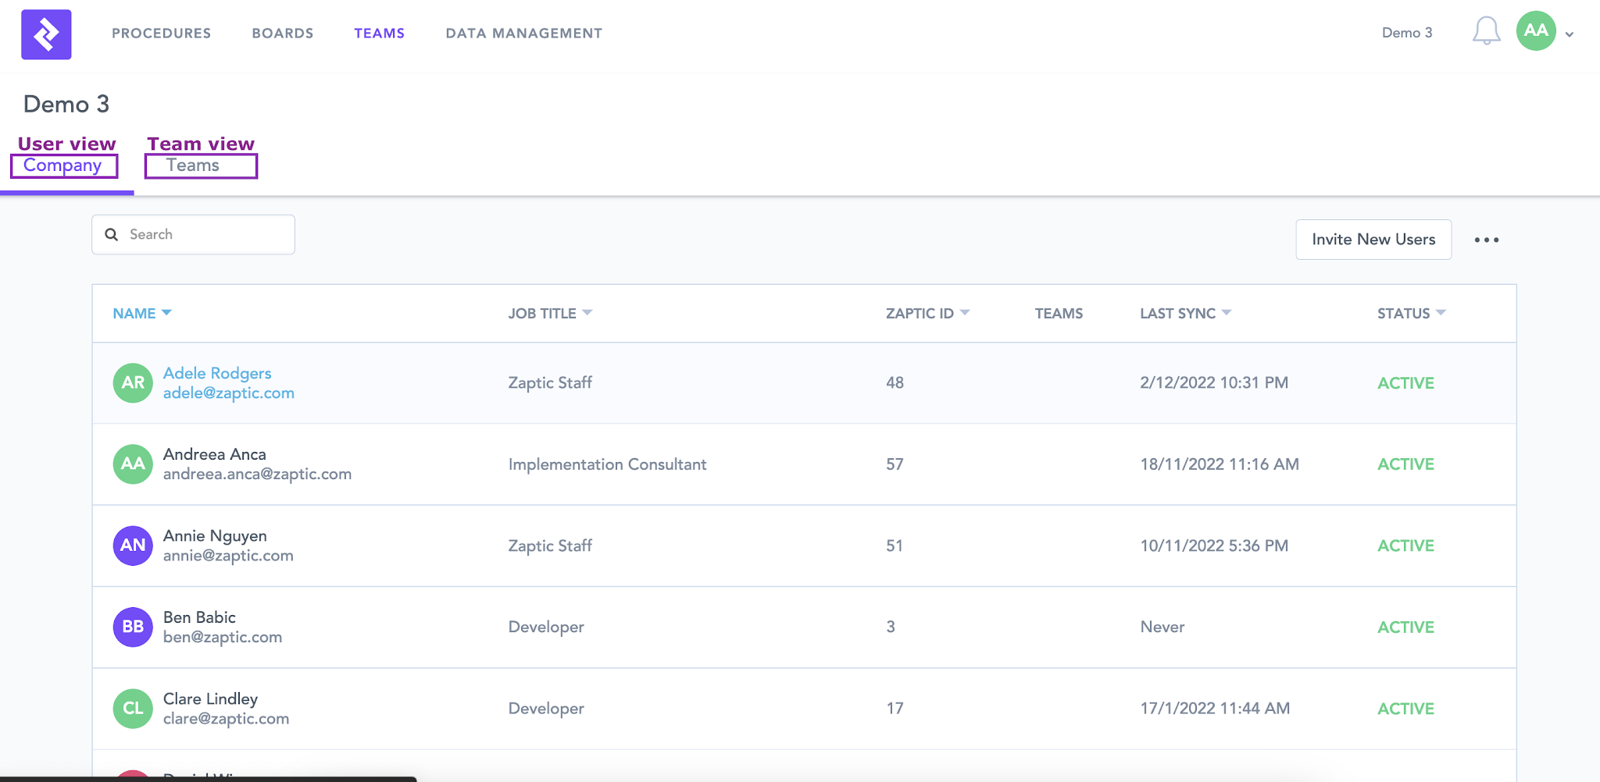Switch to the Teams view tab

pyautogui.click(x=200, y=165)
